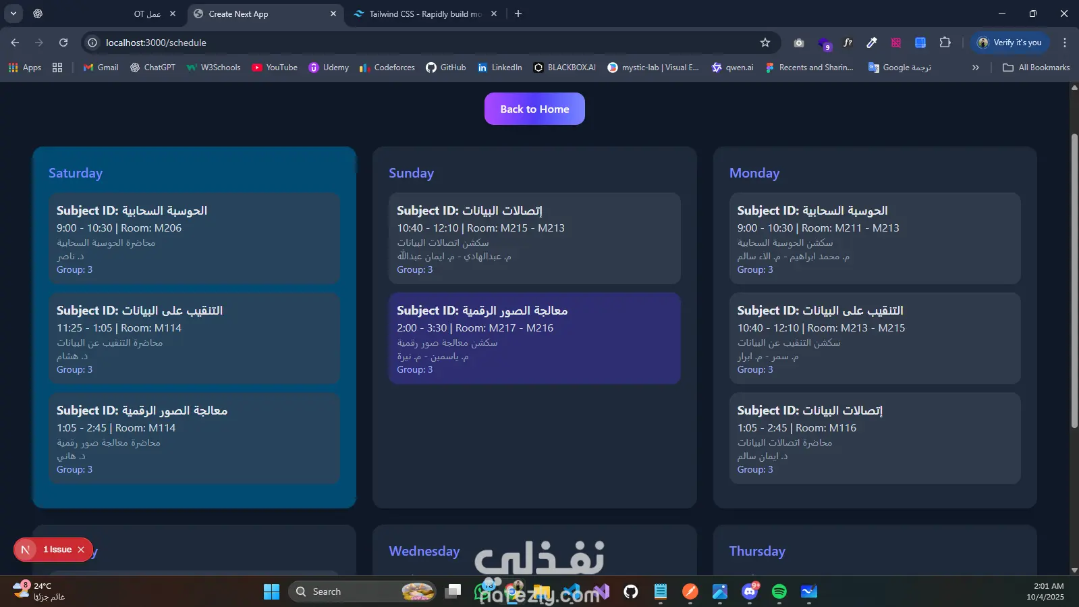The image size is (1079, 607).
Task: Go back to the previous page
Action: (x=15, y=43)
